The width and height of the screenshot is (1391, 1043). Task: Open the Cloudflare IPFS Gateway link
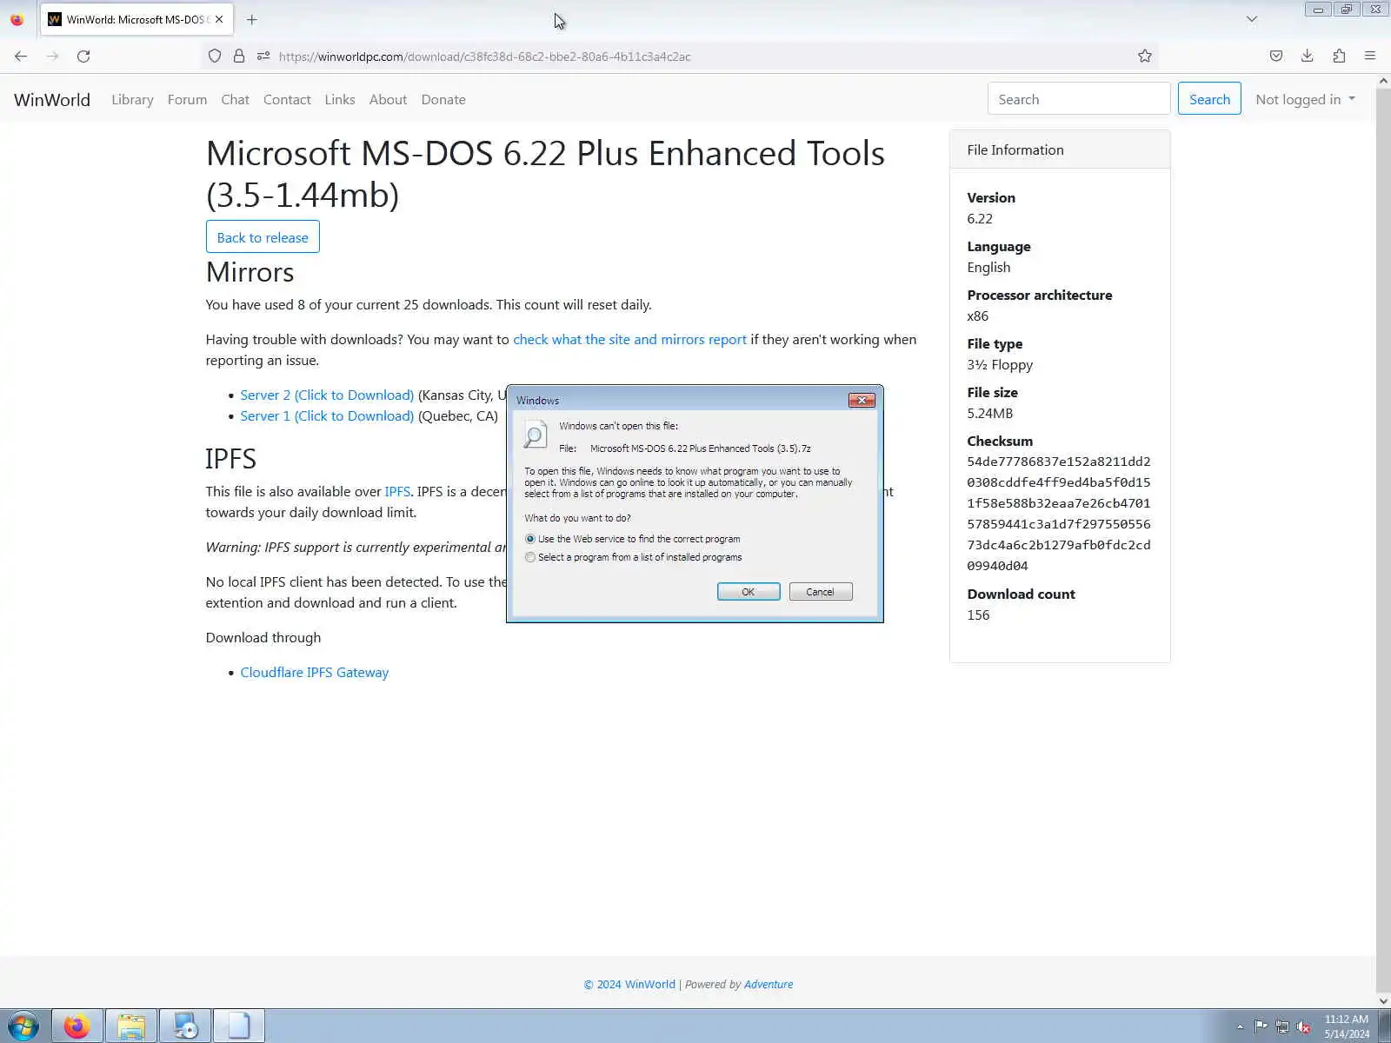pos(315,673)
